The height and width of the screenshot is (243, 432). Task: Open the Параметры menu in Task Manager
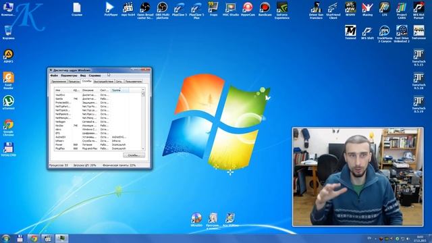[x=69, y=76]
